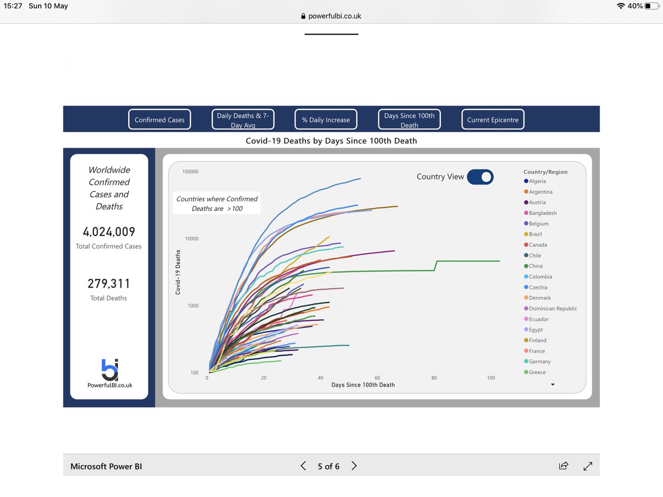663x497 pixels.
Task: Tap the Wi-Fi status icon
Action: (x=622, y=6)
